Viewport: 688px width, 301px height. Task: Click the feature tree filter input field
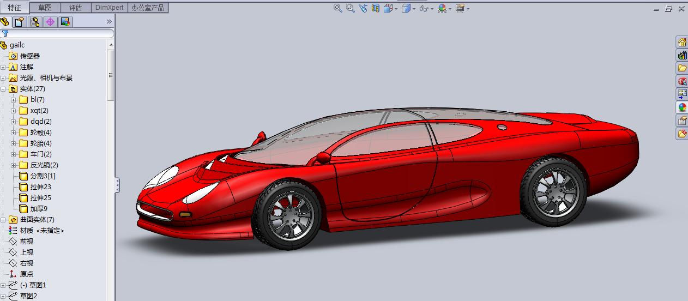57,33
